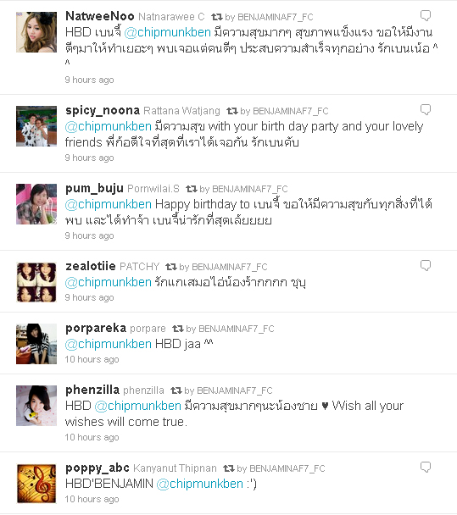Click the speech bubble icon on zealotiie's tweet
This screenshot has width=457, height=515.
click(426, 265)
